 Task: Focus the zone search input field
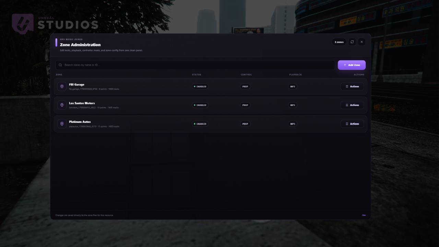195,65
